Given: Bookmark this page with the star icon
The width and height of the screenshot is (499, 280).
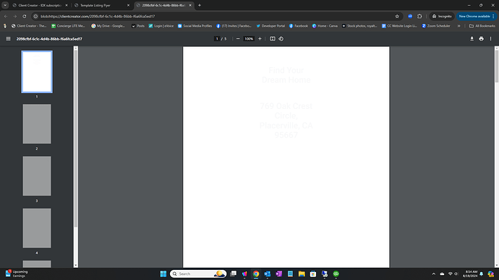Looking at the screenshot, I should point(397,16).
